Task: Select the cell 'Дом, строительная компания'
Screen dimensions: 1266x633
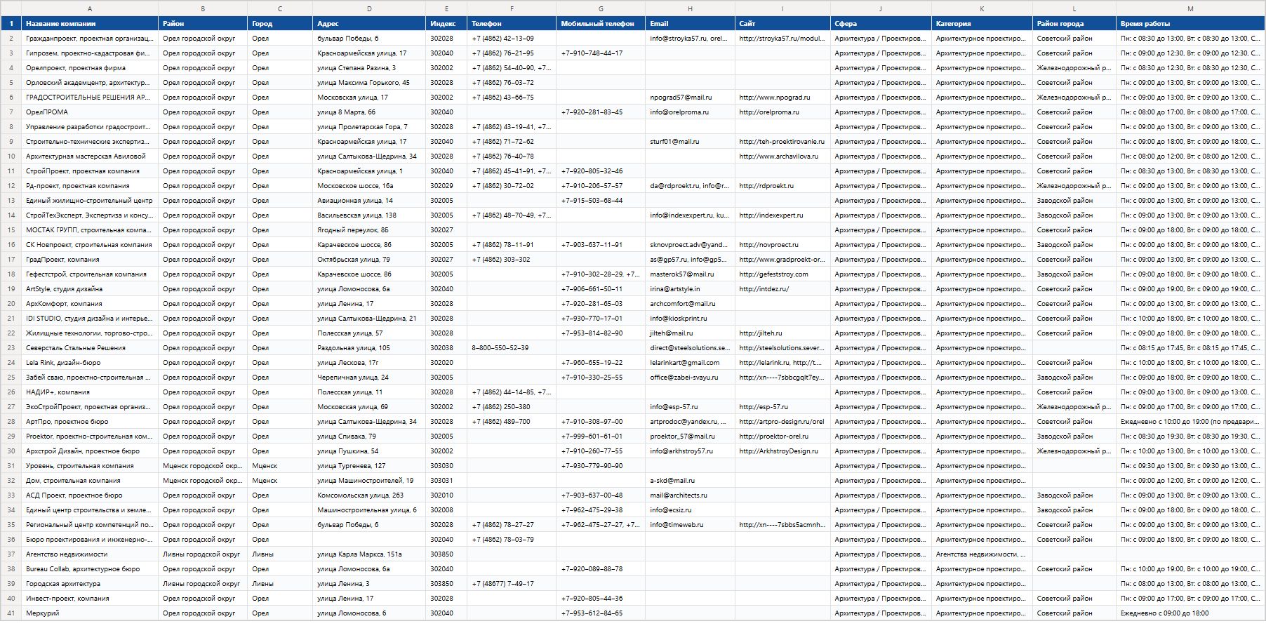Action: [x=90, y=481]
